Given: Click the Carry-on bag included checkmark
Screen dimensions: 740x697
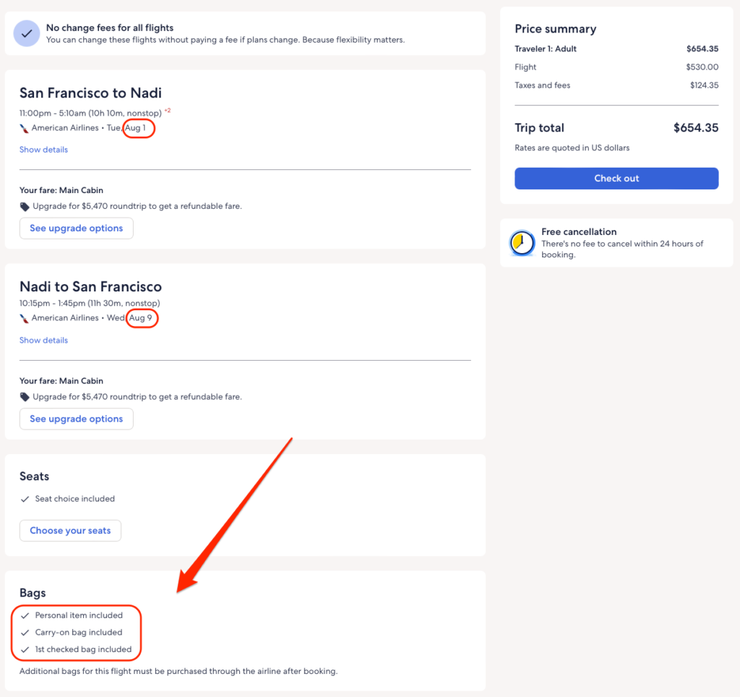Looking at the screenshot, I should (x=25, y=633).
